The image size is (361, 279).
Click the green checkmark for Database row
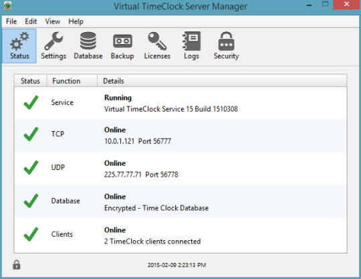point(31,201)
